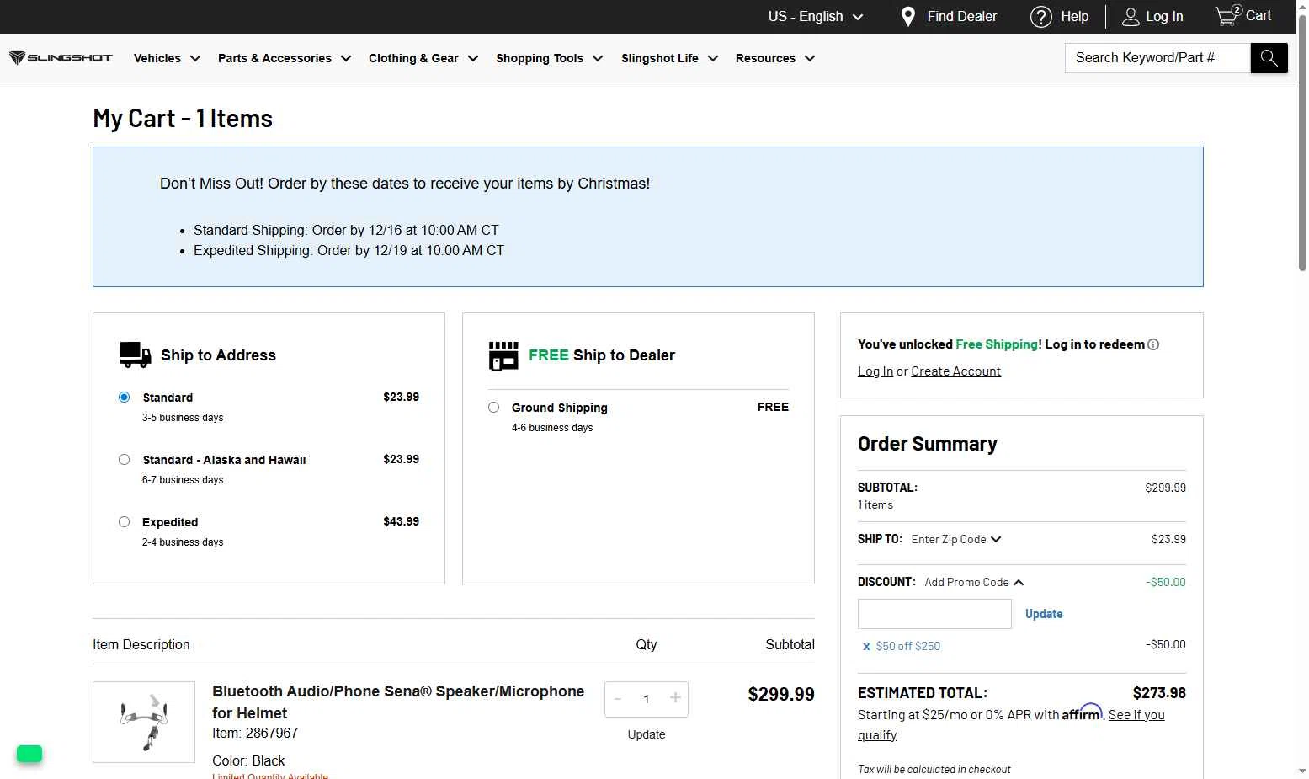1309x779 pixels.
Task: Click the Item: 2867967 text
Action: click(255, 733)
